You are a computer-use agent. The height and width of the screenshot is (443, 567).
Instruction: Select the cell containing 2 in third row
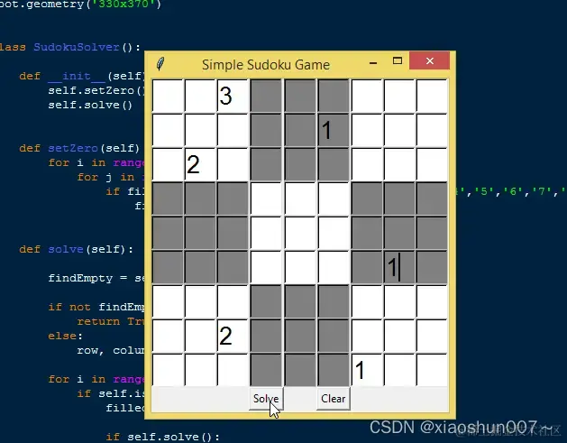200,164
